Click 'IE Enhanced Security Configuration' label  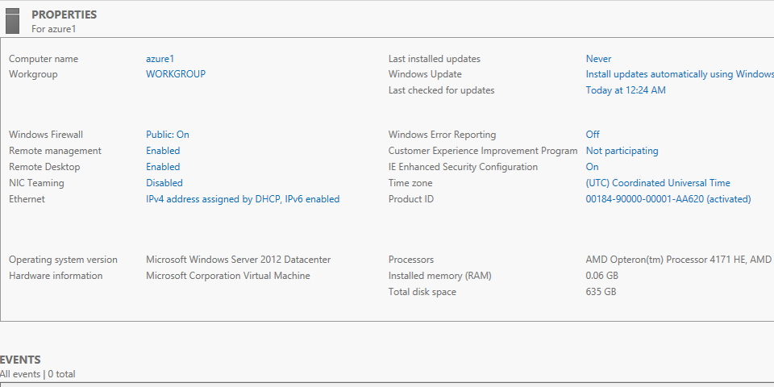pyautogui.click(x=463, y=167)
